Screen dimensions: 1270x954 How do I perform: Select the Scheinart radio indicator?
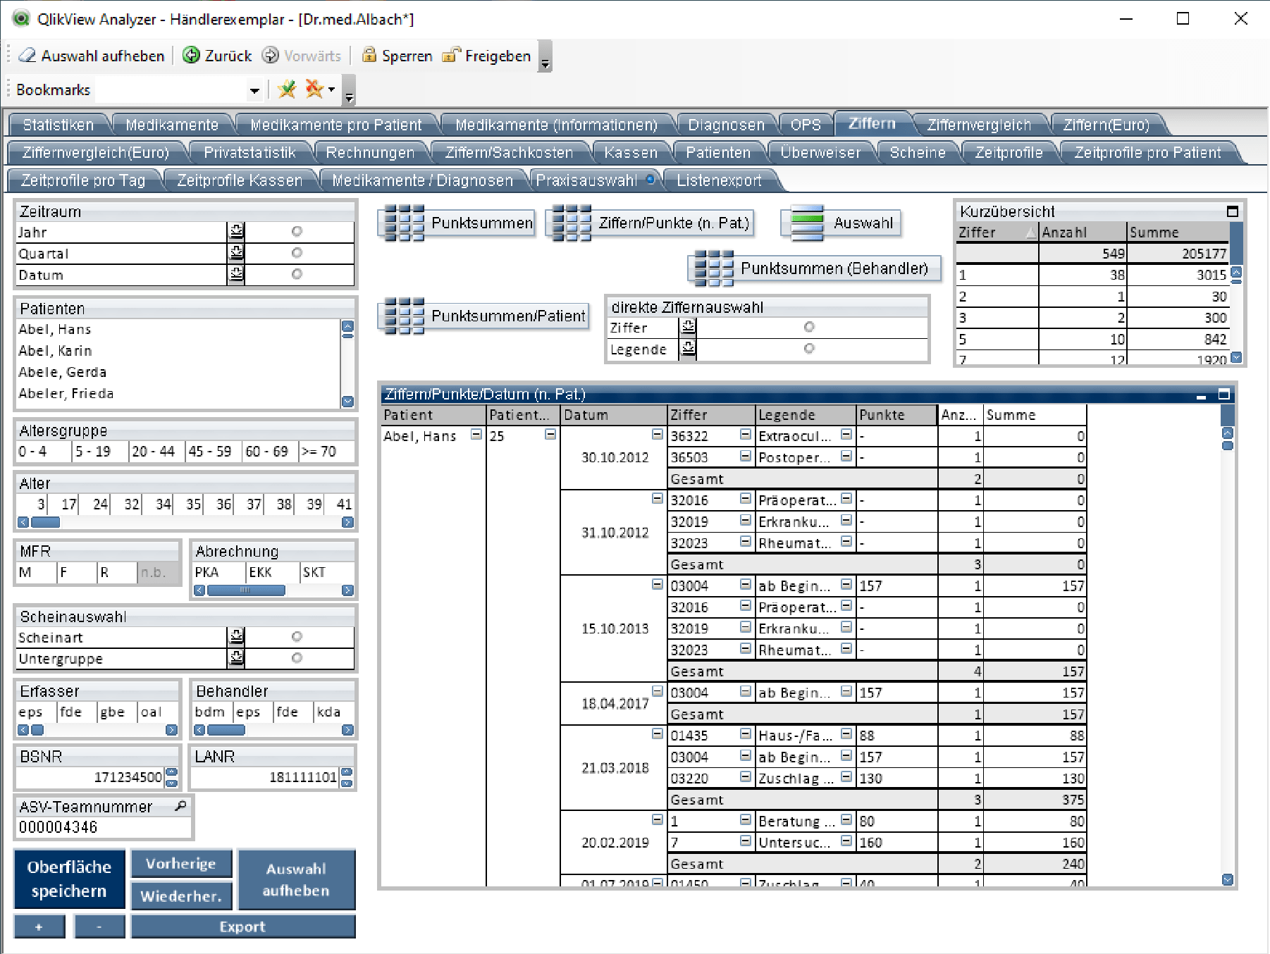click(297, 637)
